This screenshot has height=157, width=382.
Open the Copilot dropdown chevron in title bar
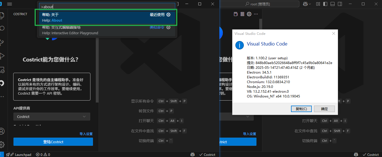(310, 4)
